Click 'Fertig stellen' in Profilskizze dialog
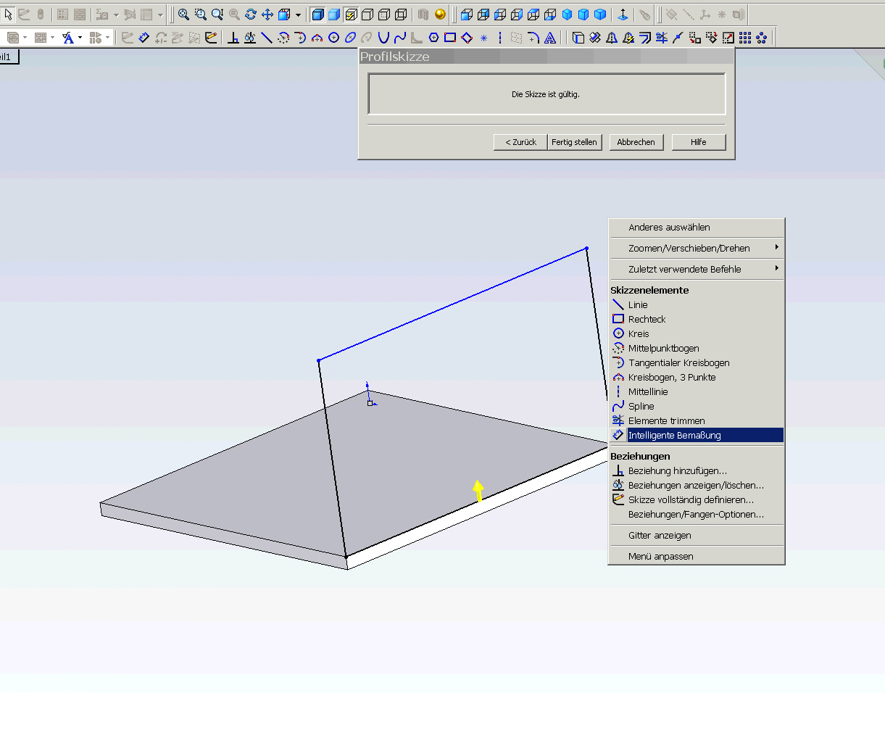The image size is (885, 743). [574, 142]
